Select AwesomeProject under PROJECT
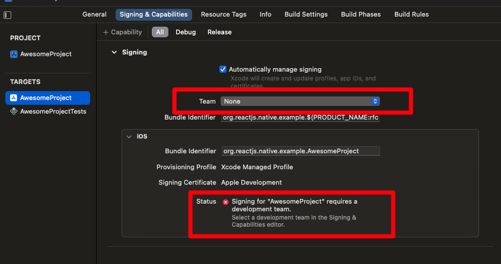 coord(46,54)
